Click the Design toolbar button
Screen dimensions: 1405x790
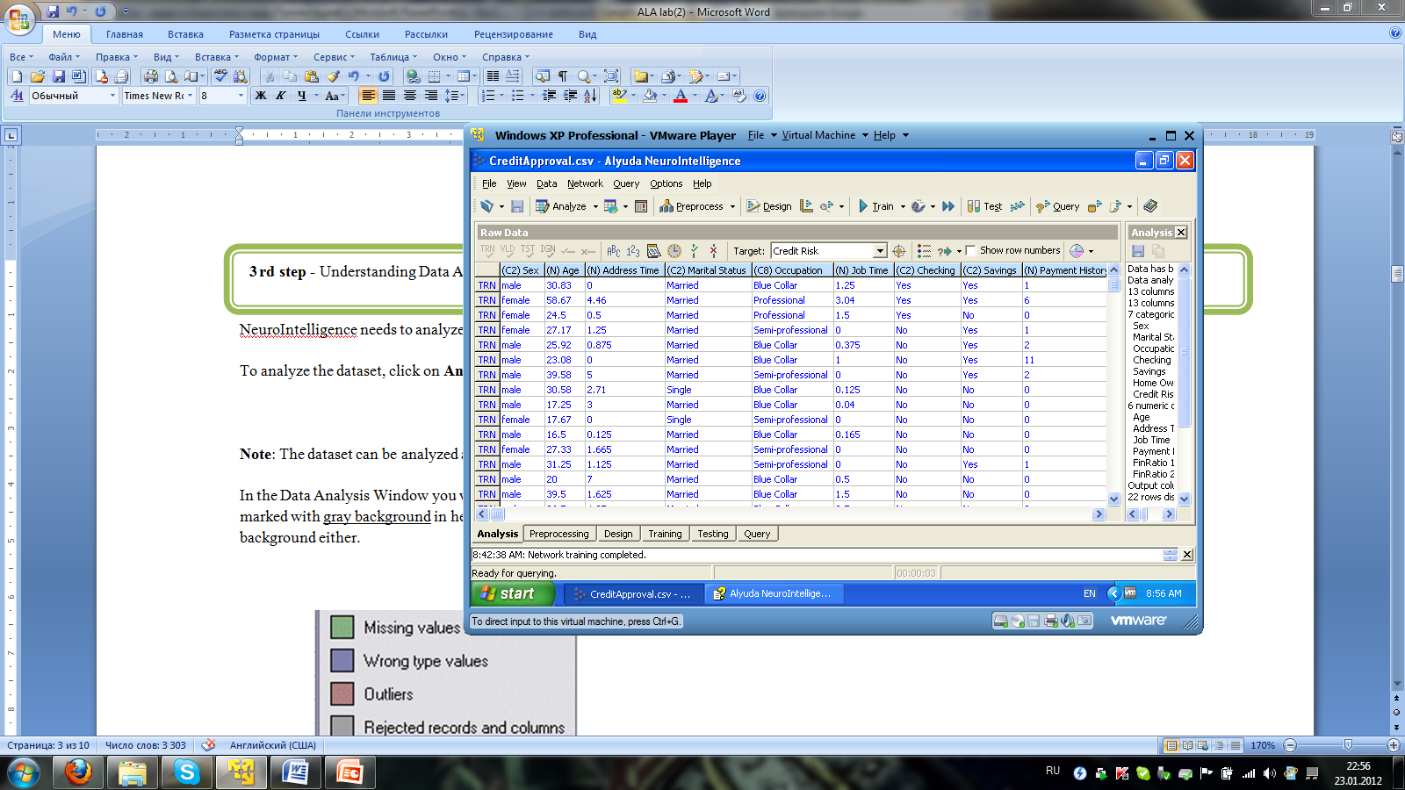(x=769, y=206)
